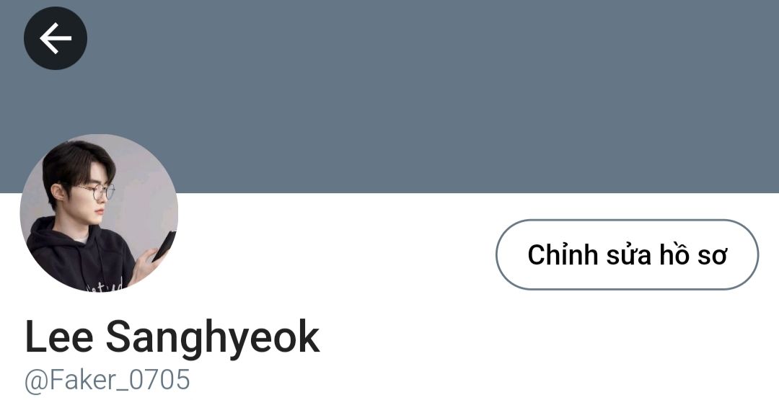Tap the avatar showing person with glasses

(x=99, y=213)
